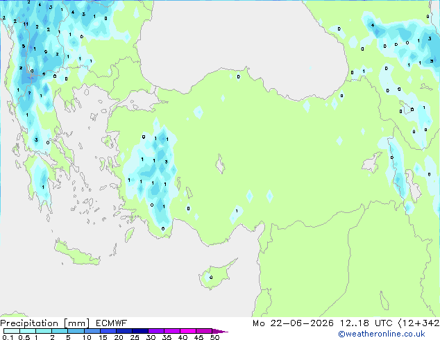Click the '12..18 UTC' time label
440x340 pixels.
(366, 323)
